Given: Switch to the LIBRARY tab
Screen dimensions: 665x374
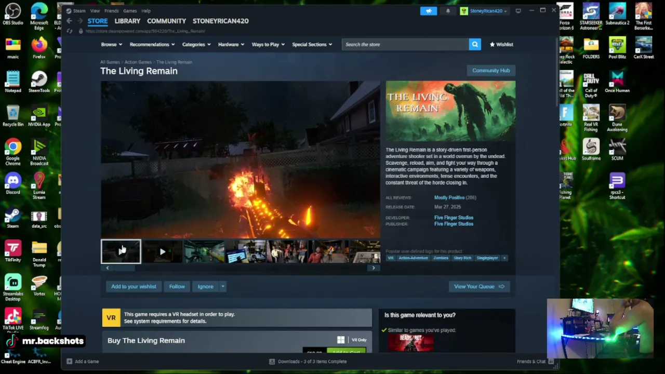Looking at the screenshot, I should pyautogui.click(x=127, y=21).
